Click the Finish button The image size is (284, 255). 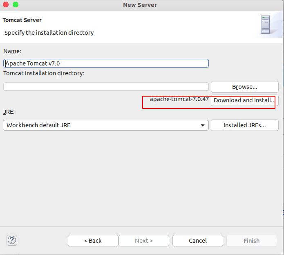click(x=252, y=241)
